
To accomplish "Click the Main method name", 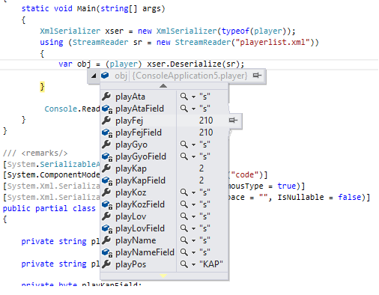I will point(86,9).
